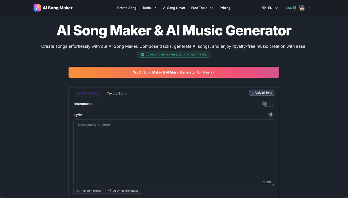The image size is (348, 198).
Task: Click the 20 Daily Credits Free badge
Action: click(x=174, y=55)
